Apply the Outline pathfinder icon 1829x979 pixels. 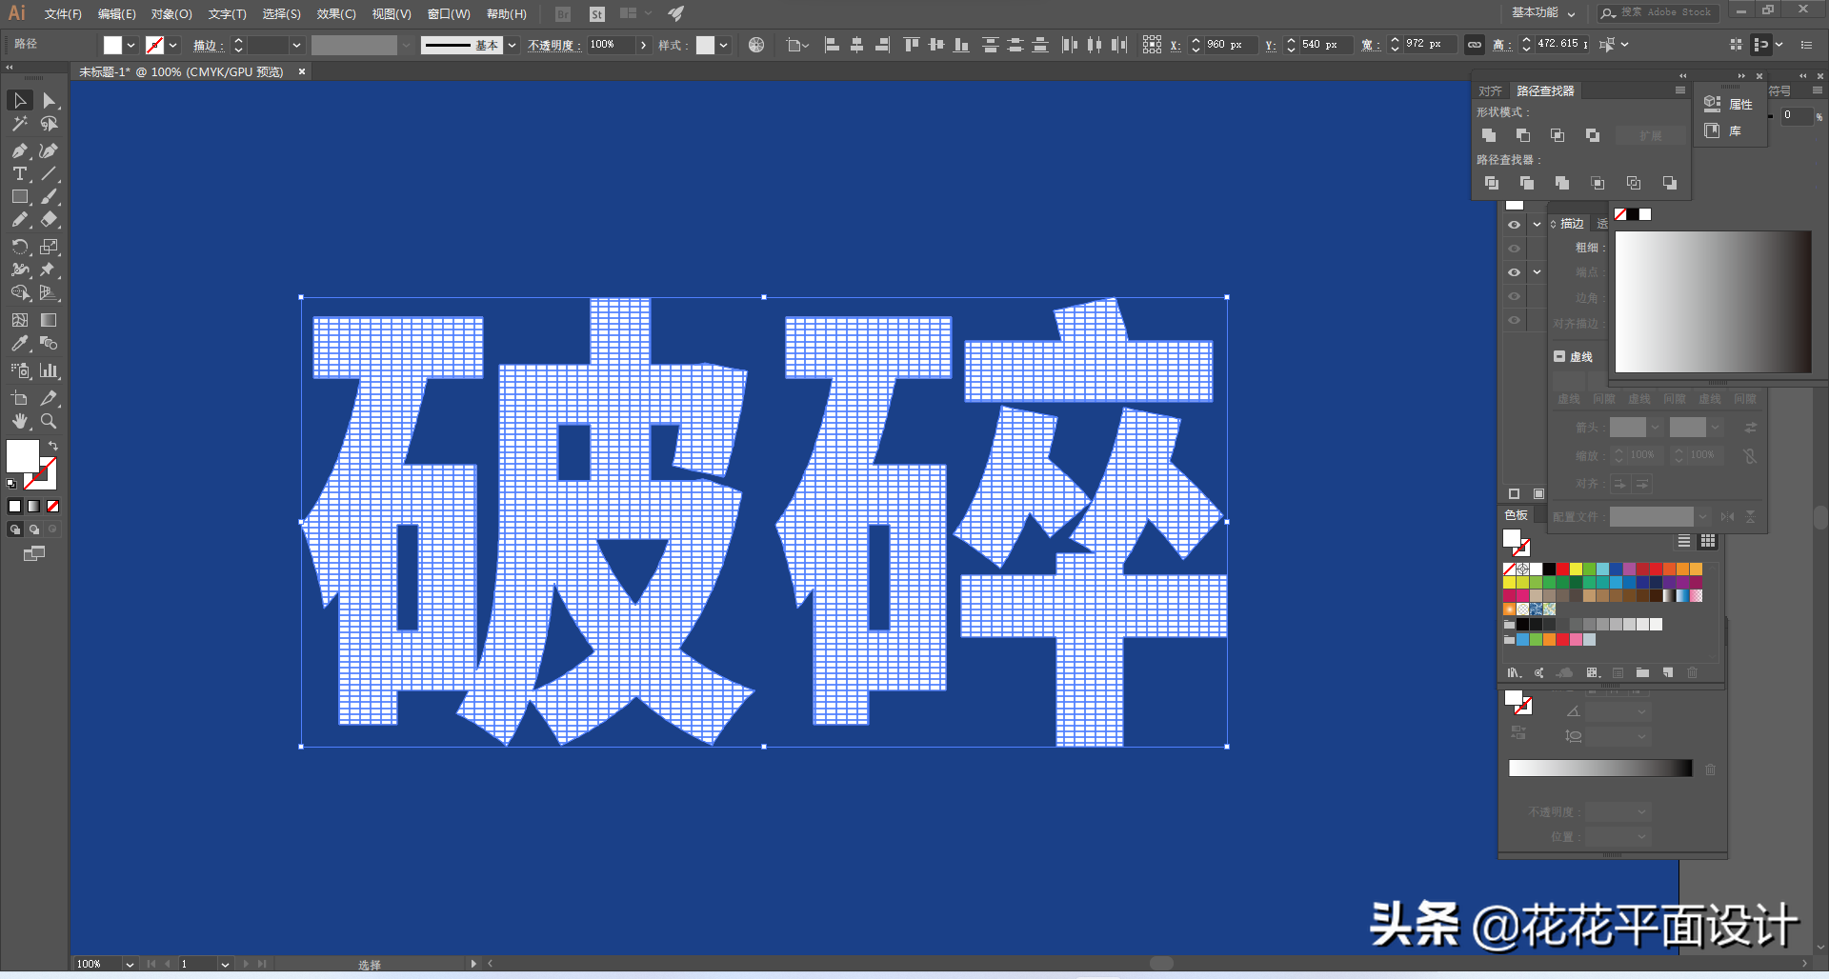[1634, 183]
